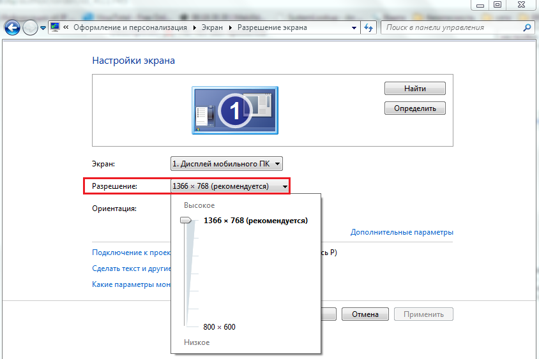Expand the address bar history dropdown arrow

pos(354,28)
